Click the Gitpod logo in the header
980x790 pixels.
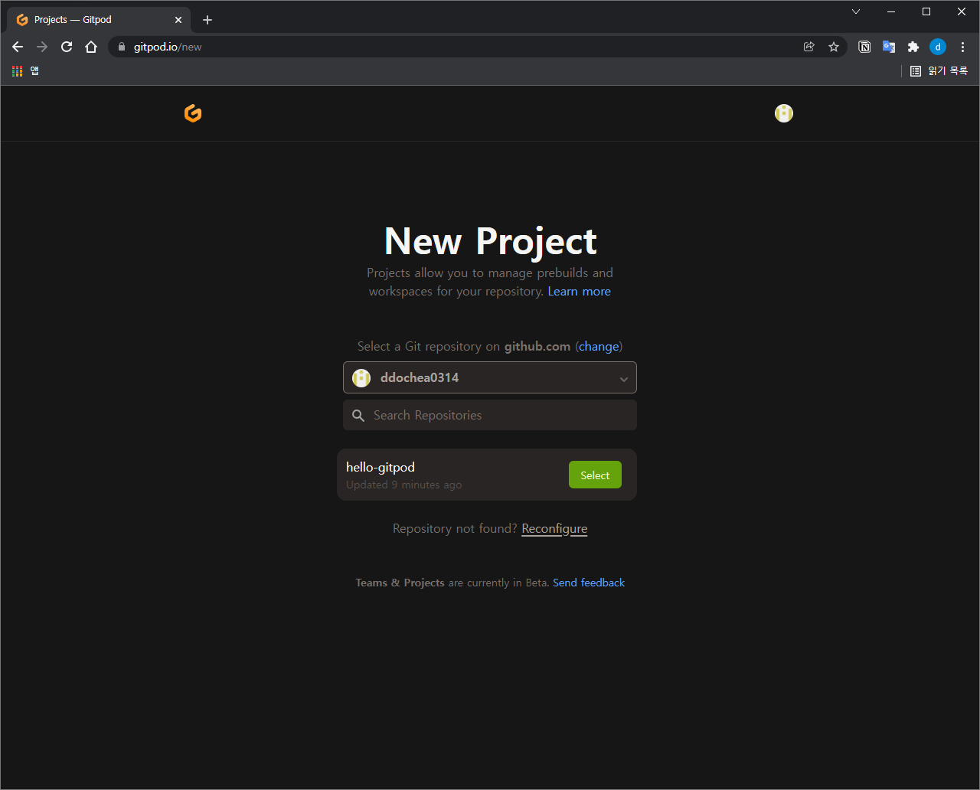pyautogui.click(x=193, y=113)
